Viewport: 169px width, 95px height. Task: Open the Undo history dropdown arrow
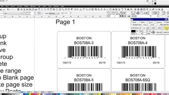point(10,9)
